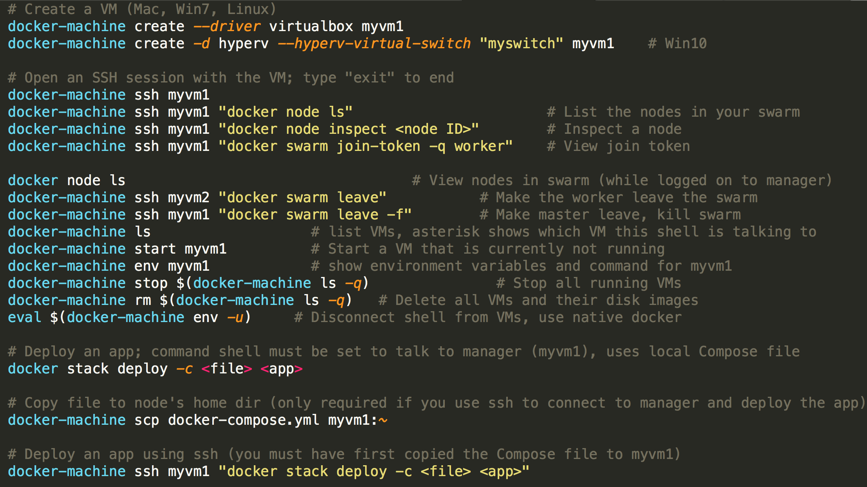Click the "# Win10" comment
867x487 pixels.
677,44
